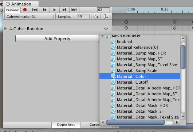Click the property list scroll left arrow
Screen dimensions: 193x132
[x=103, y=122]
